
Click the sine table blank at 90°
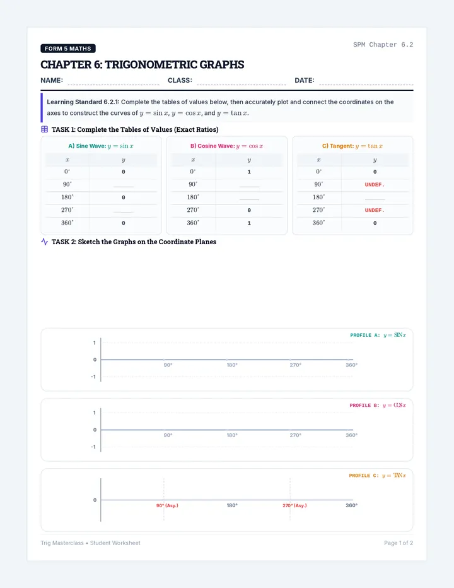pyautogui.click(x=124, y=185)
